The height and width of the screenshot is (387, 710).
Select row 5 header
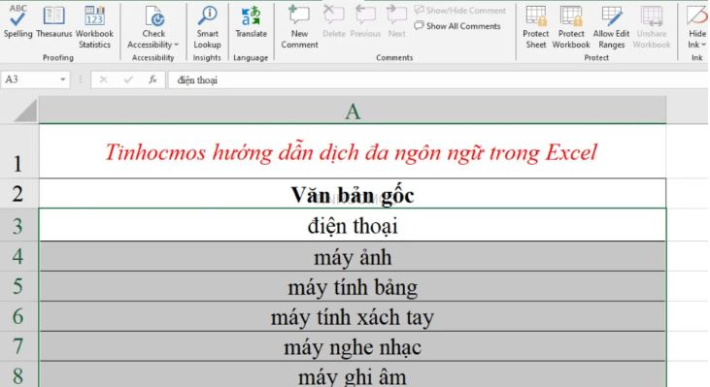(x=18, y=286)
